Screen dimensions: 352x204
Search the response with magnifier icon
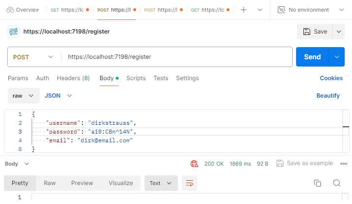coord(336,183)
